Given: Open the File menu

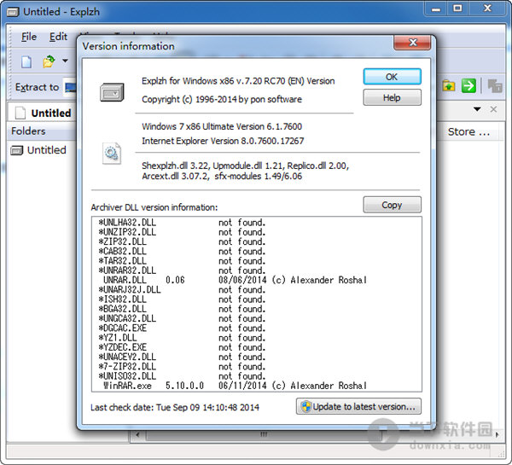Looking at the screenshot, I should point(29,37).
